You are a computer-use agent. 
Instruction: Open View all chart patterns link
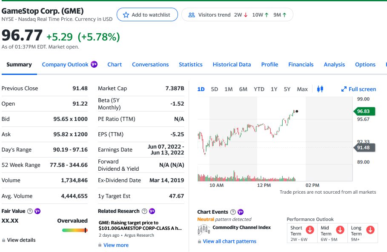coord(229,241)
